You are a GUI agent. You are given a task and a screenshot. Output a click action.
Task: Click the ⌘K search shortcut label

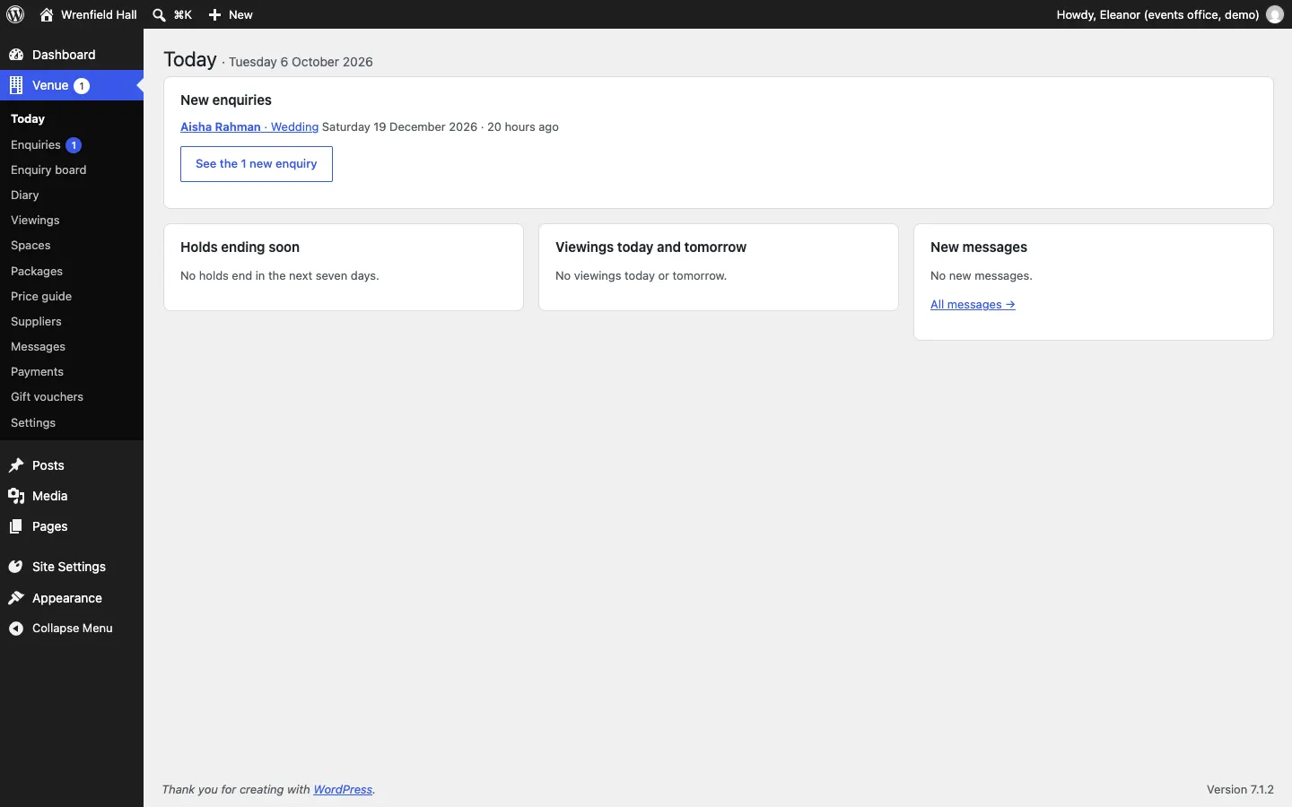(183, 15)
